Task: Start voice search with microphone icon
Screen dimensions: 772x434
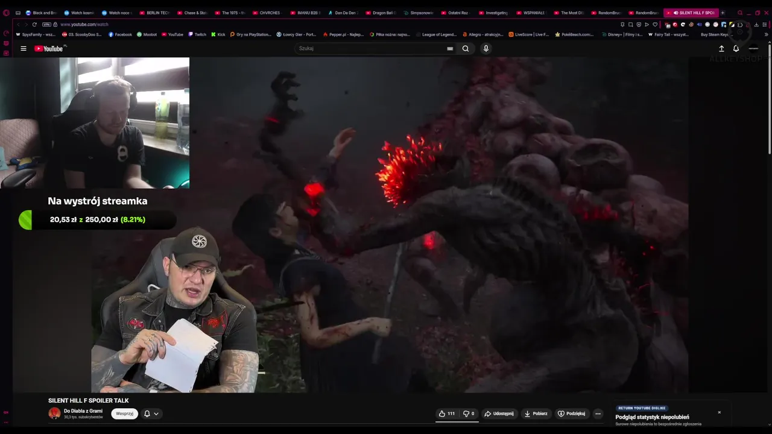Action: (486, 48)
